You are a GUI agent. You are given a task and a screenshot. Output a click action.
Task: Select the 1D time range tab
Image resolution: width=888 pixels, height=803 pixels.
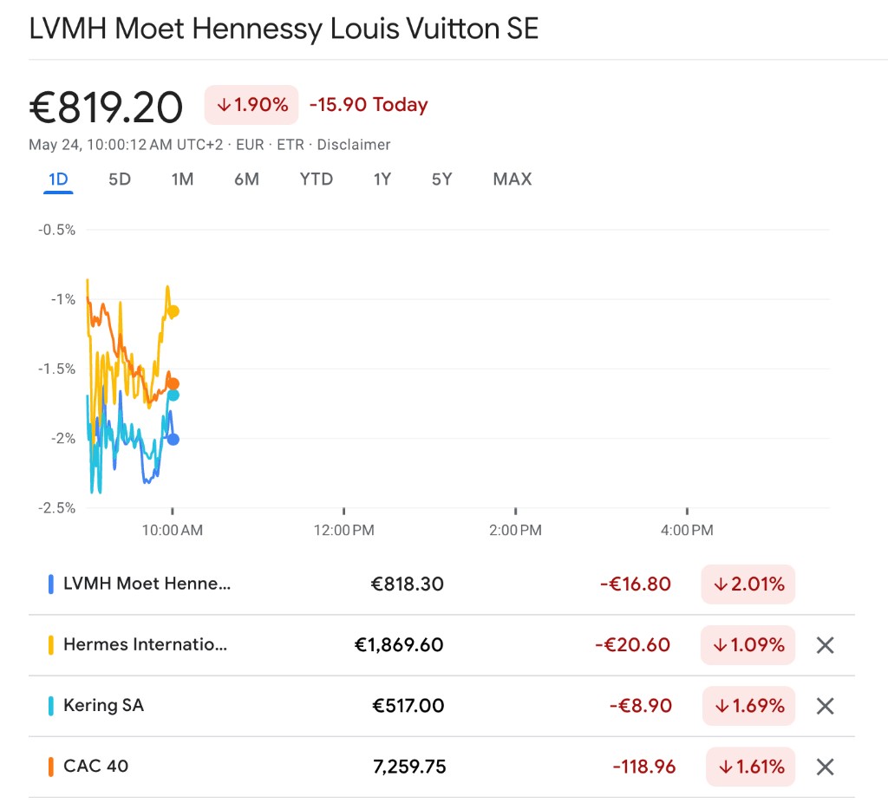[58, 180]
